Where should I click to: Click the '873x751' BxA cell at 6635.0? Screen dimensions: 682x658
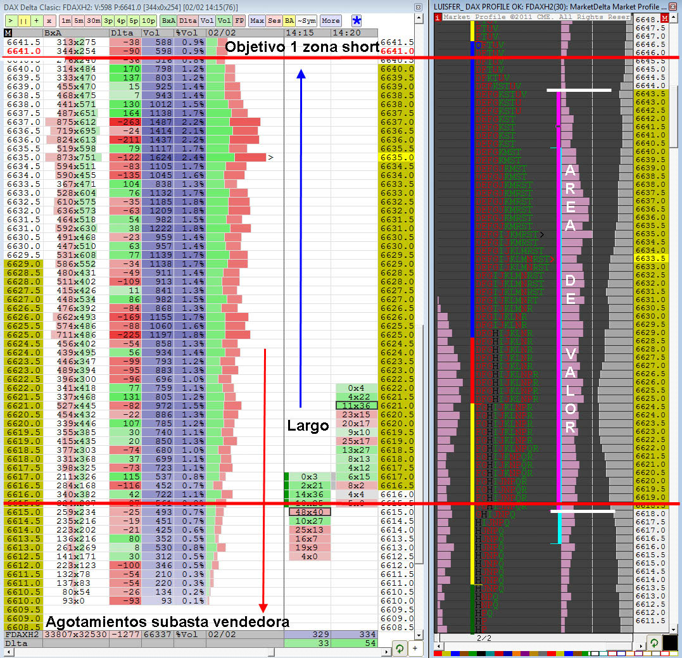[76, 158]
